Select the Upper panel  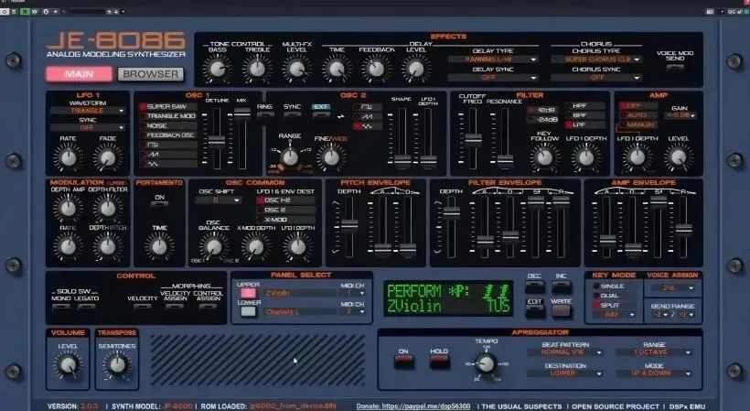[248, 293]
